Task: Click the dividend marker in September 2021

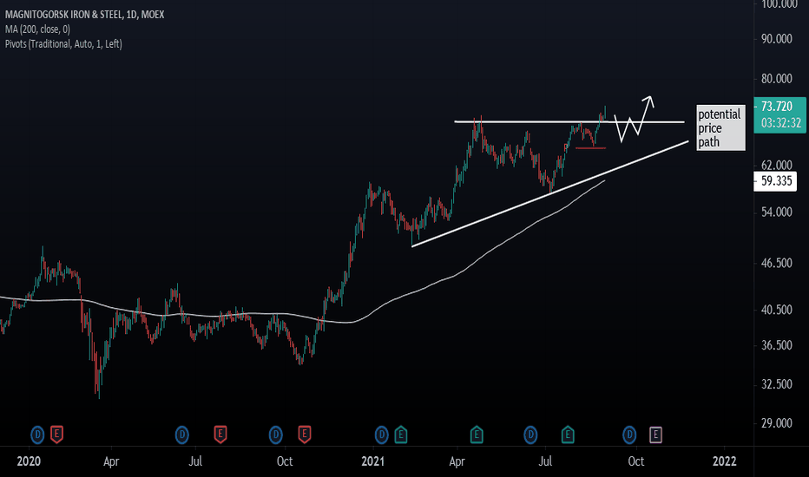Action: tap(629, 435)
